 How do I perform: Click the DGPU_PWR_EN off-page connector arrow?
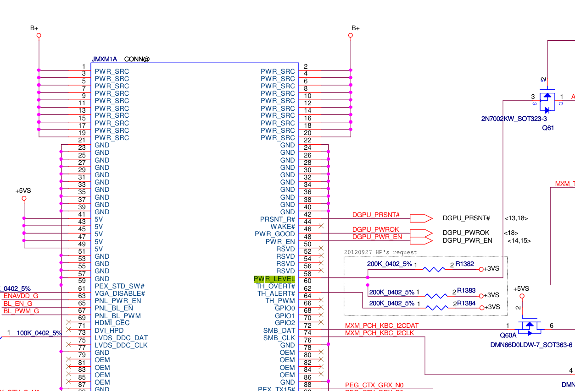coord(421,240)
